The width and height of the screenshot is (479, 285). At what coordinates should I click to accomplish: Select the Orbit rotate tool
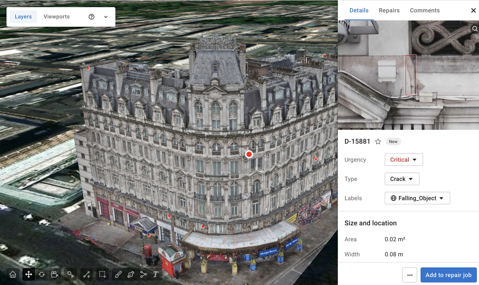[42, 274]
